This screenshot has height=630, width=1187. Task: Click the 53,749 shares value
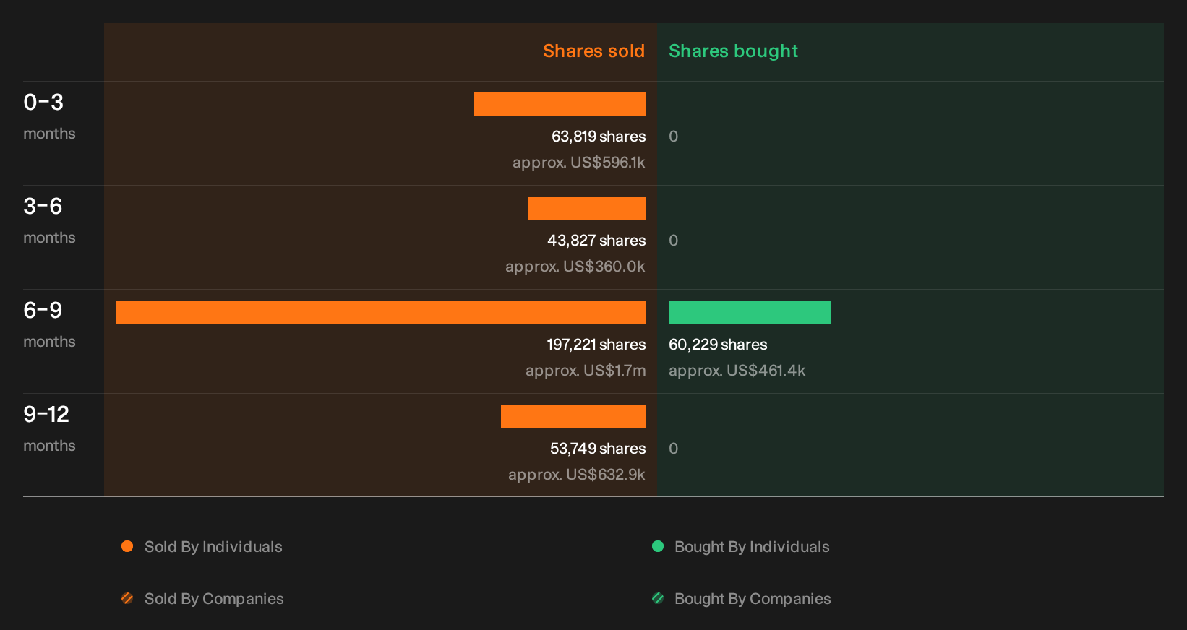click(x=598, y=449)
